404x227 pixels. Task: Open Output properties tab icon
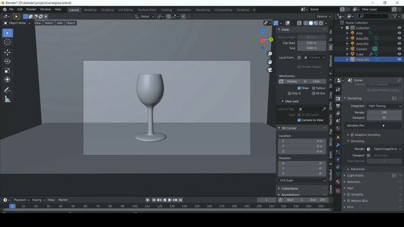[338, 106]
